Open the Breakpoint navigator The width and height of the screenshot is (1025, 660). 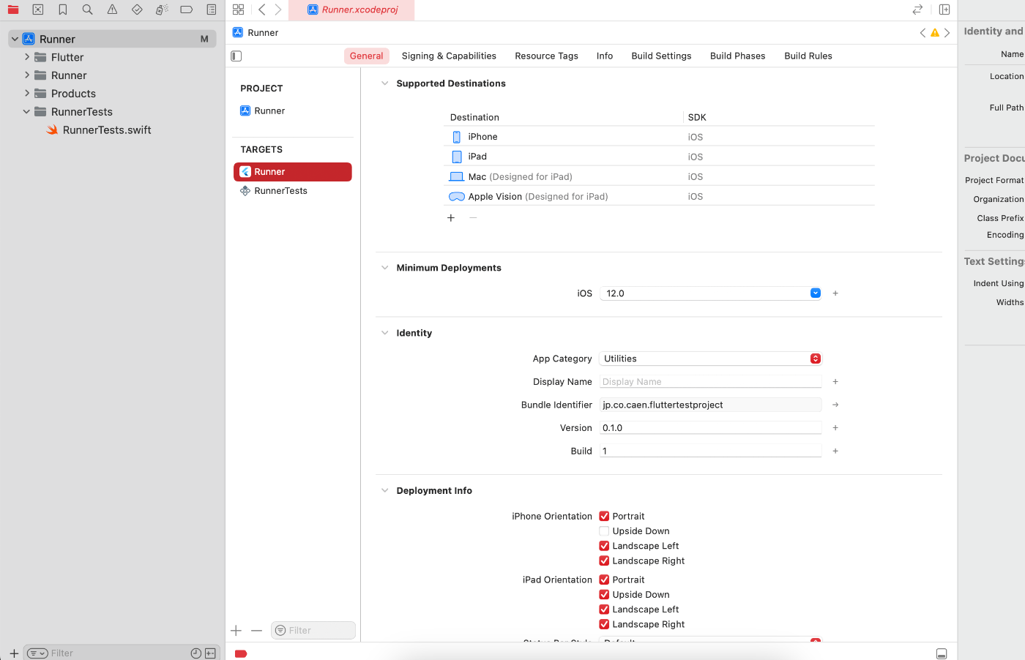(x=187, y=10)
